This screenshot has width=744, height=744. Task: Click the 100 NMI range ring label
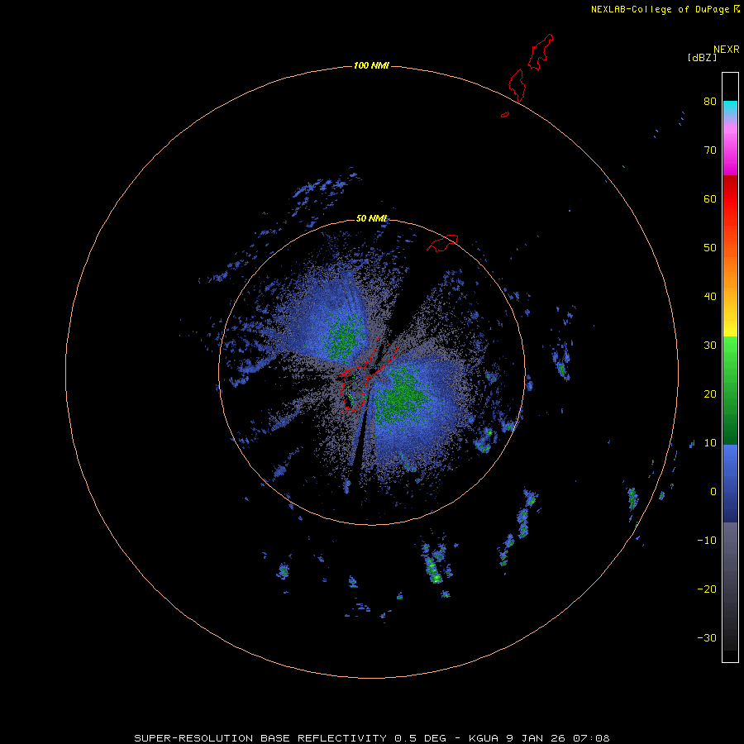click(x=371, y=65)
